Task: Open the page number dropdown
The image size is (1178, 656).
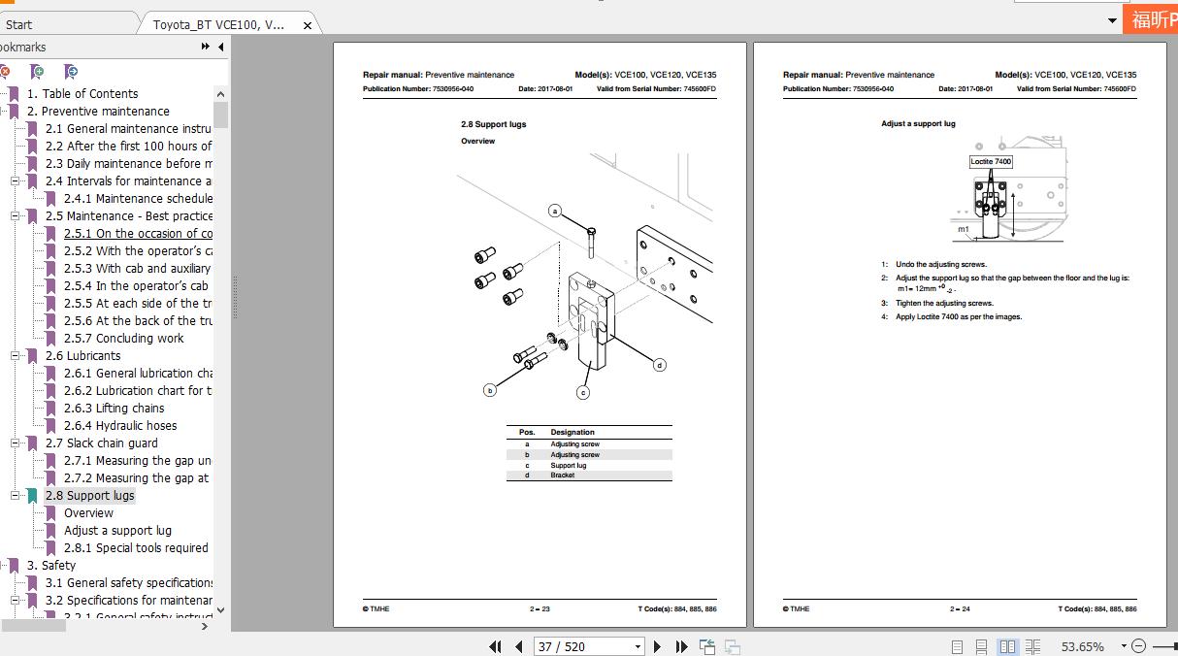Action: [638, 646]
